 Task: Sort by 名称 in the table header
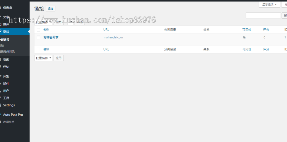pyautogui.click(x=46, y=30)
